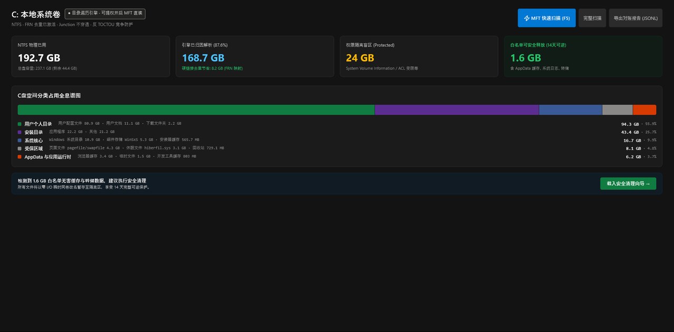Click the gray swatch beside 受保区域
This screenshot has height=332, width=674.
(x=19, y=148)
